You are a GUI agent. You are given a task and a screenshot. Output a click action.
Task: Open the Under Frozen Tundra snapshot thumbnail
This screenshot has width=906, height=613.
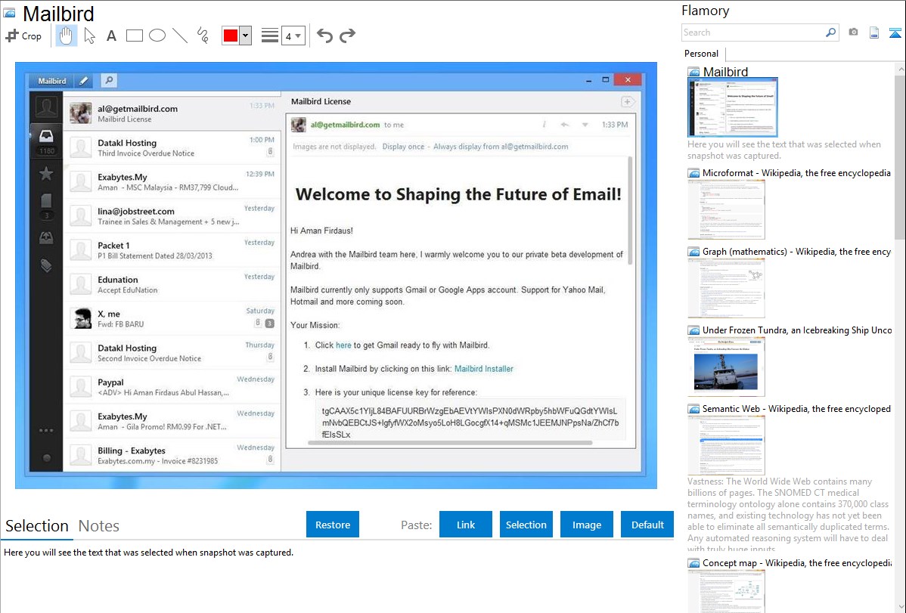click(x=726, y=367)
